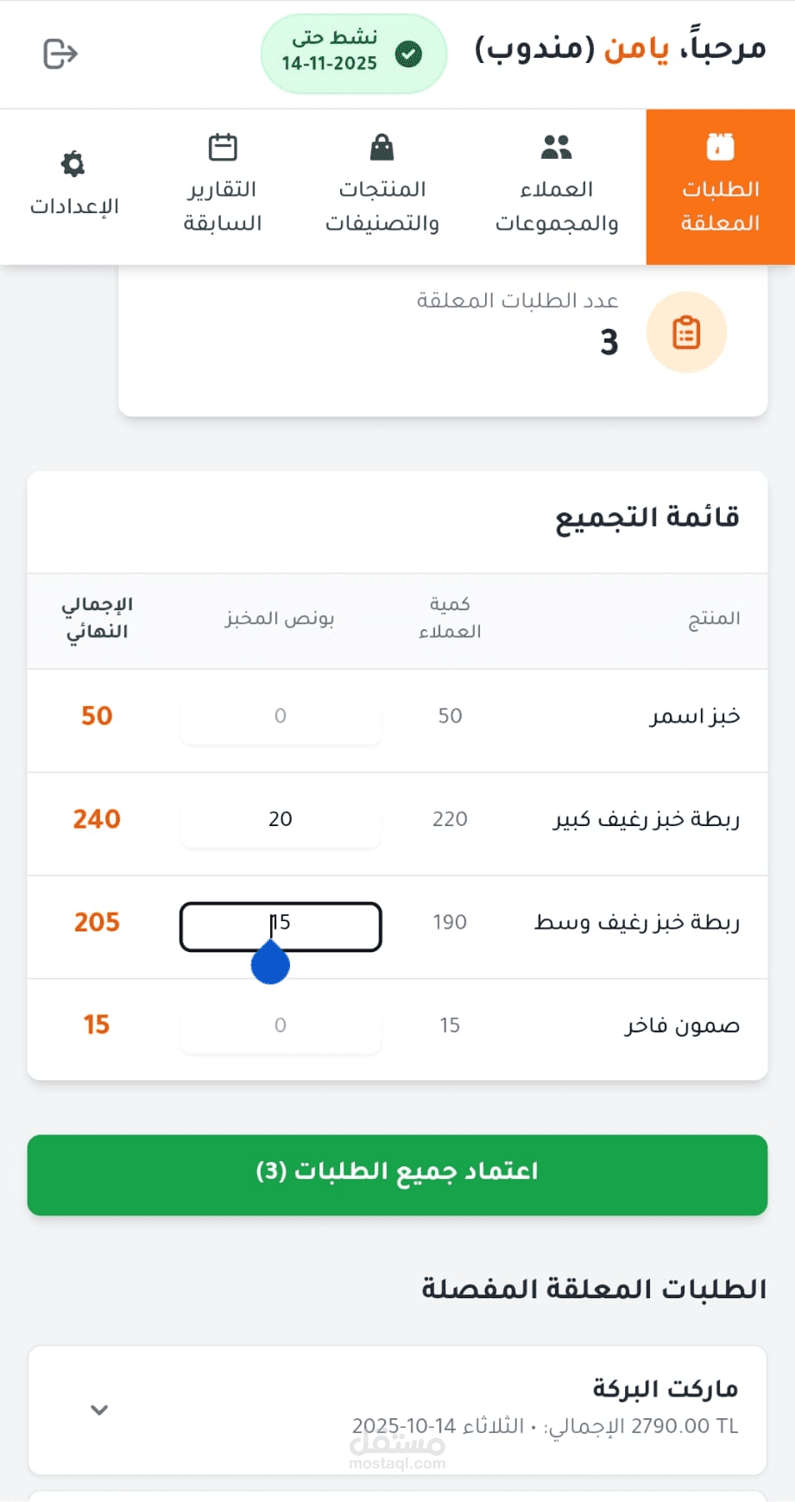Screen dimensions: 795x1502
Task: Expand the ماركت البركة order card chevron
Action: 99,1410
